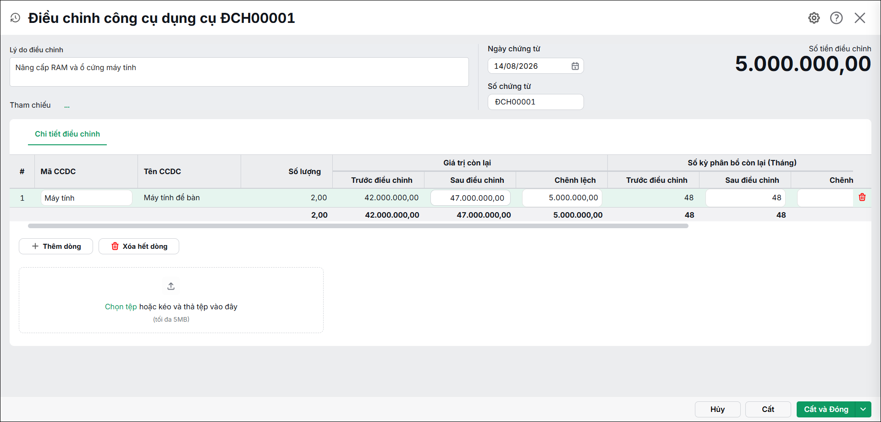Open the calendar date picker icon
This screenshot has width=881, height=422.
click(575, 66)
